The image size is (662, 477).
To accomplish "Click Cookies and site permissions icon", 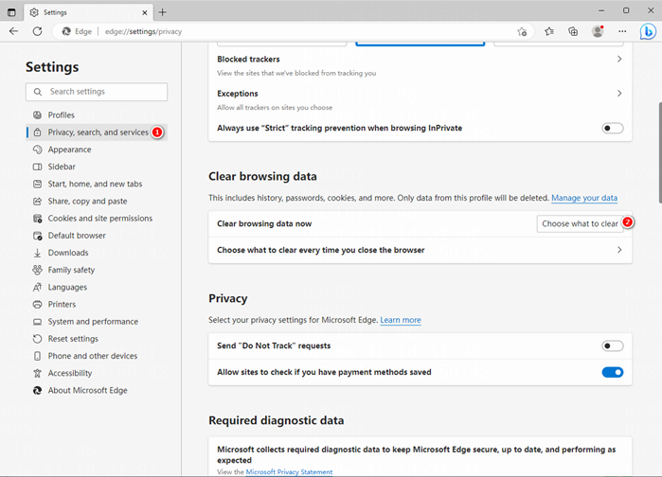I will click(37, 219).
